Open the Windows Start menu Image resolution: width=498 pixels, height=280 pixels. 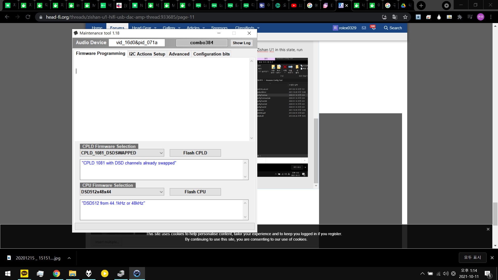click(8, 274)
